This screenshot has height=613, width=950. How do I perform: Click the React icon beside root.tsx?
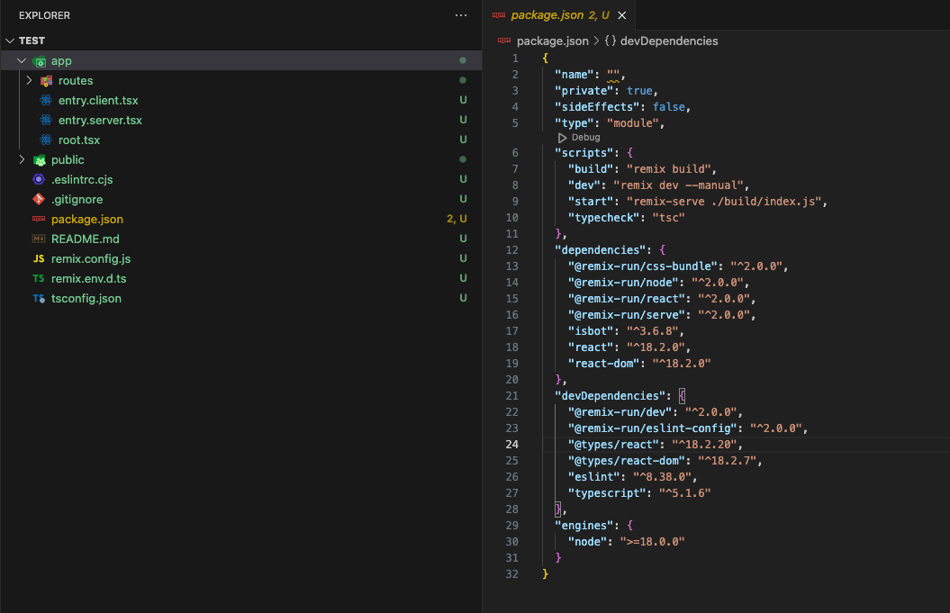(x=46, y=140)
